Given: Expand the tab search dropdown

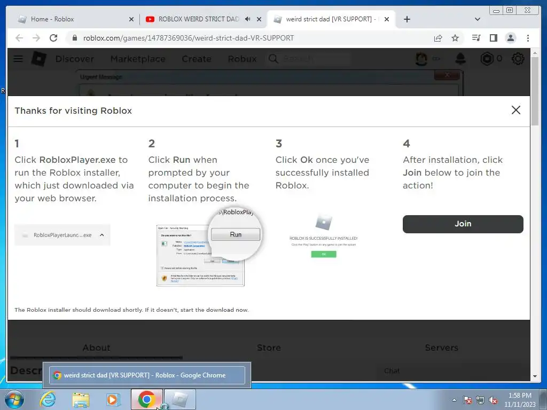Looking at the screenshot, I should tap(478, 19).
